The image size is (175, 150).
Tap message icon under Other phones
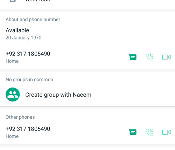(x=133, y=132)
